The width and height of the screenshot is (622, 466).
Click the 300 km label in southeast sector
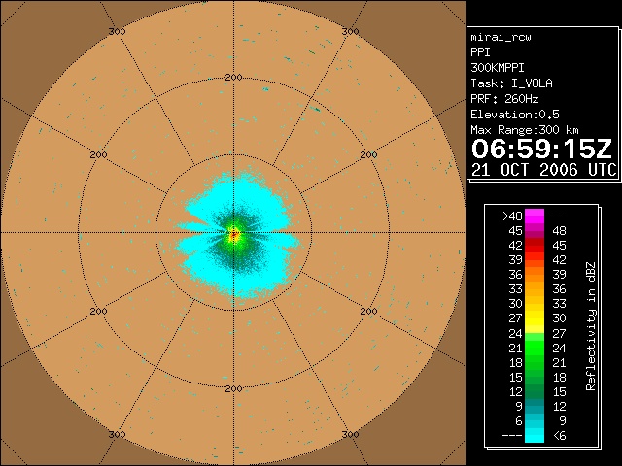point(350,434)
